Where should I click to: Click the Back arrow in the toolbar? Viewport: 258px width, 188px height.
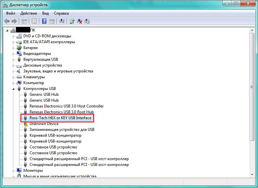point(7,21)
